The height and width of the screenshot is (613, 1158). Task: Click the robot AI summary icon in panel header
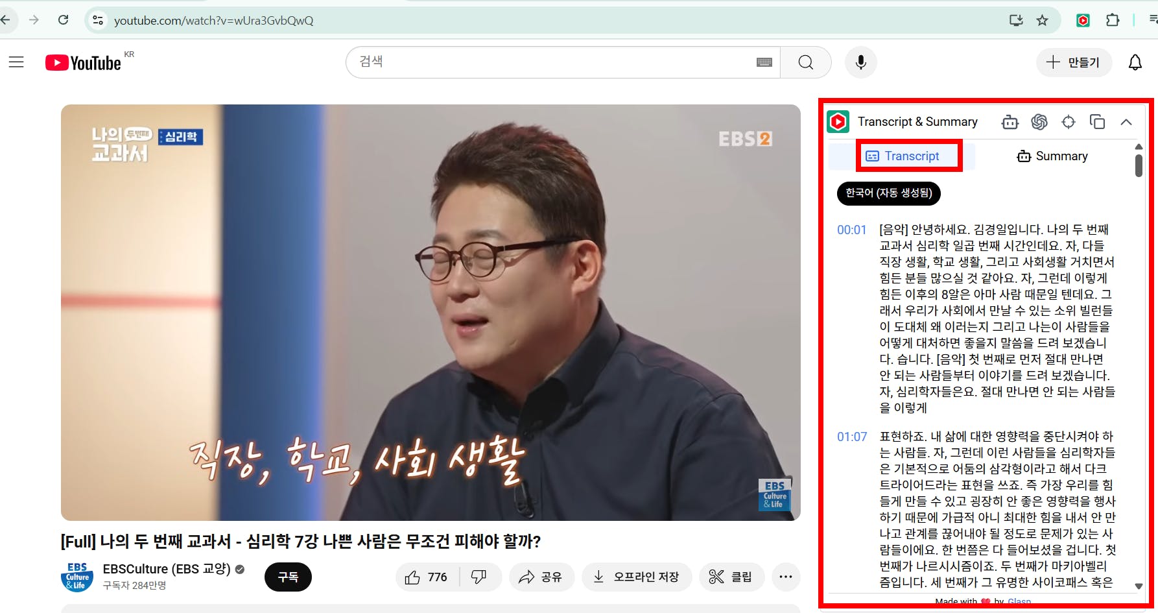(1010, 122)
